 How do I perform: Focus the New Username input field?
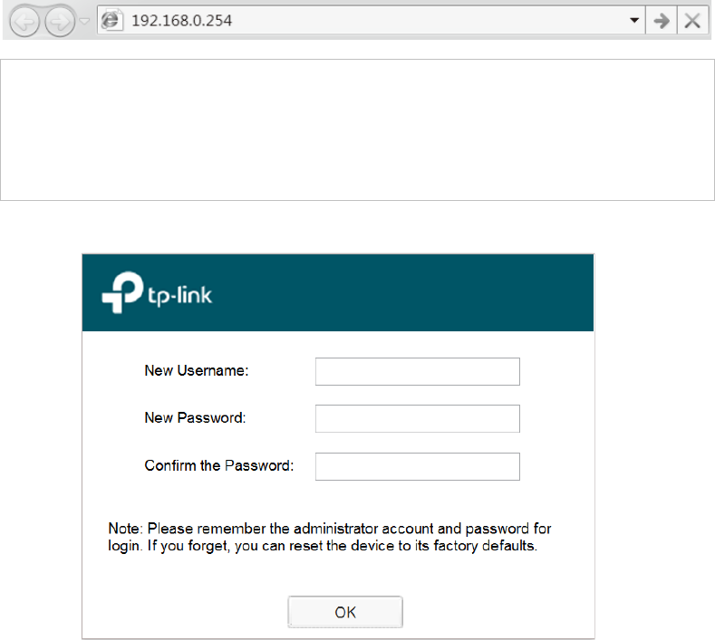point(417,371)
